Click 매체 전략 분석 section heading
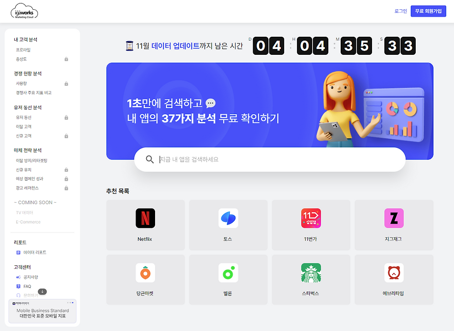This screenshot has height=331, width=454. (27, 150)
